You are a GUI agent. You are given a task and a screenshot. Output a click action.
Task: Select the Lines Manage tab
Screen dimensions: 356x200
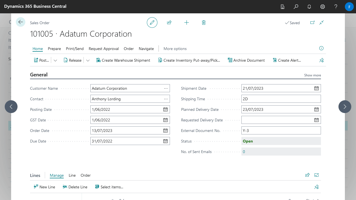pyautogui.click(x=57, y=175)
